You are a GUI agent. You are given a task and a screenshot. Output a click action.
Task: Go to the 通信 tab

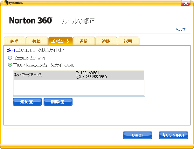tap(84, 41)
